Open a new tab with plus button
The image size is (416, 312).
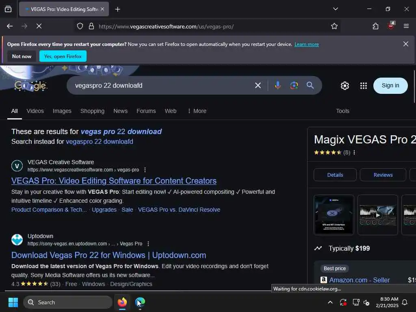[117, 9]
